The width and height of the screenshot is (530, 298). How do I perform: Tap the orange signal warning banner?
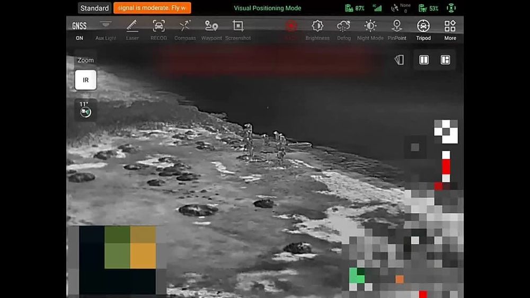(x=152, y=8)
